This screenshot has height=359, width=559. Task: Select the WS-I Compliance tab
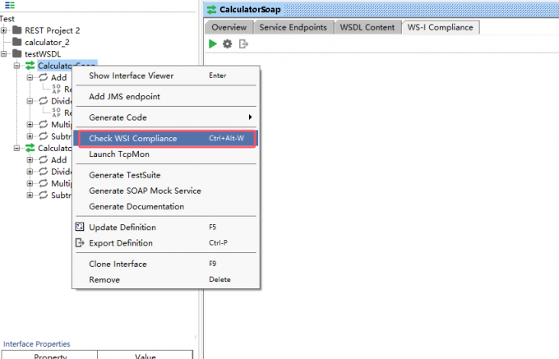point(441,27)
